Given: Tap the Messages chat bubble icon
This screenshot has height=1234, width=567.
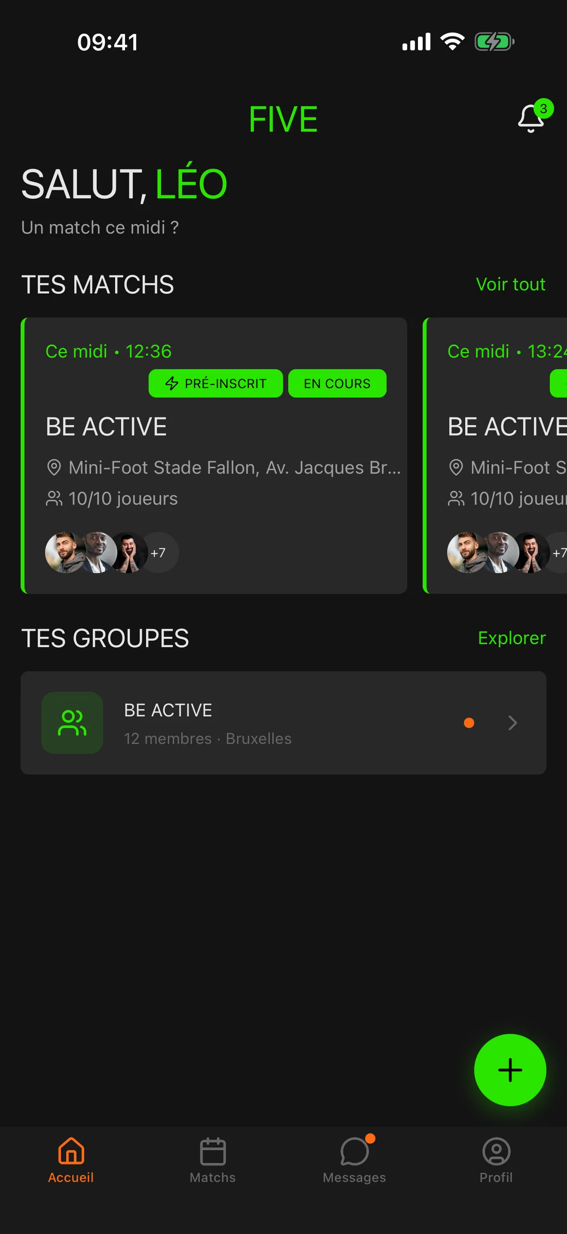Looking at the screenshot, I should coord(354,1152).
